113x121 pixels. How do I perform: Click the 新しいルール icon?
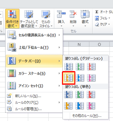[x=9, y=96]
